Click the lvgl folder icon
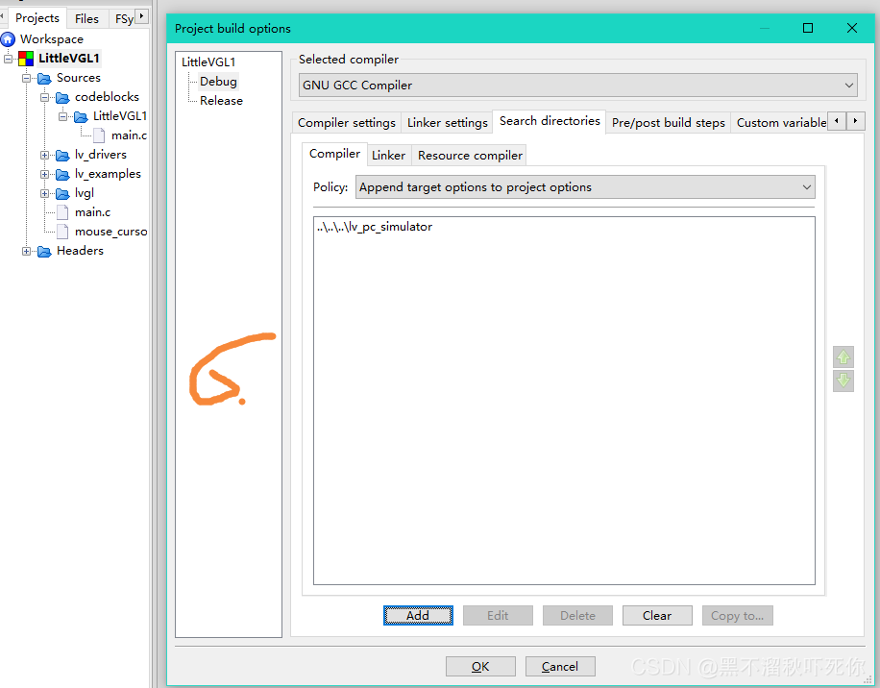This screenshot has height=688, width=880. coord(62,193)
